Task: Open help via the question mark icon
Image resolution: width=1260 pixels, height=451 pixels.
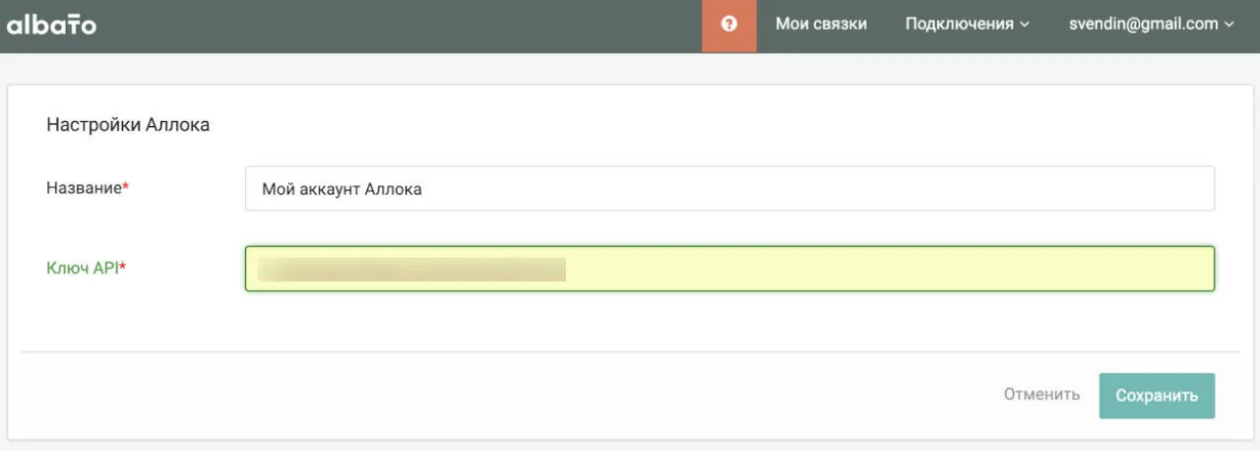Action: (729, 25)
